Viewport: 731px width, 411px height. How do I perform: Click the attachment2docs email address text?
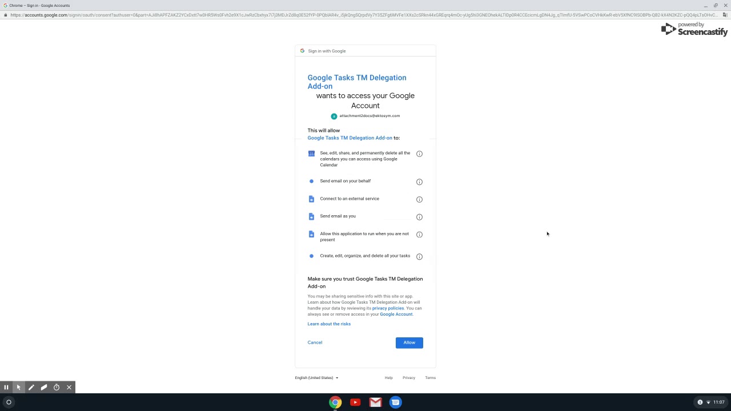[369, 116]
